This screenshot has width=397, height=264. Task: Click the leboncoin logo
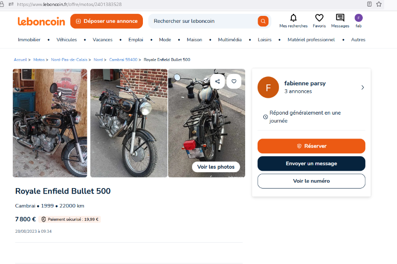pyautogui.click(x=41, y=21)
